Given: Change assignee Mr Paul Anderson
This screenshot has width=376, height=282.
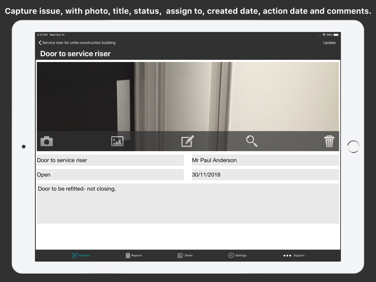Looking at the screenshot, I should [x=265, y=160].
